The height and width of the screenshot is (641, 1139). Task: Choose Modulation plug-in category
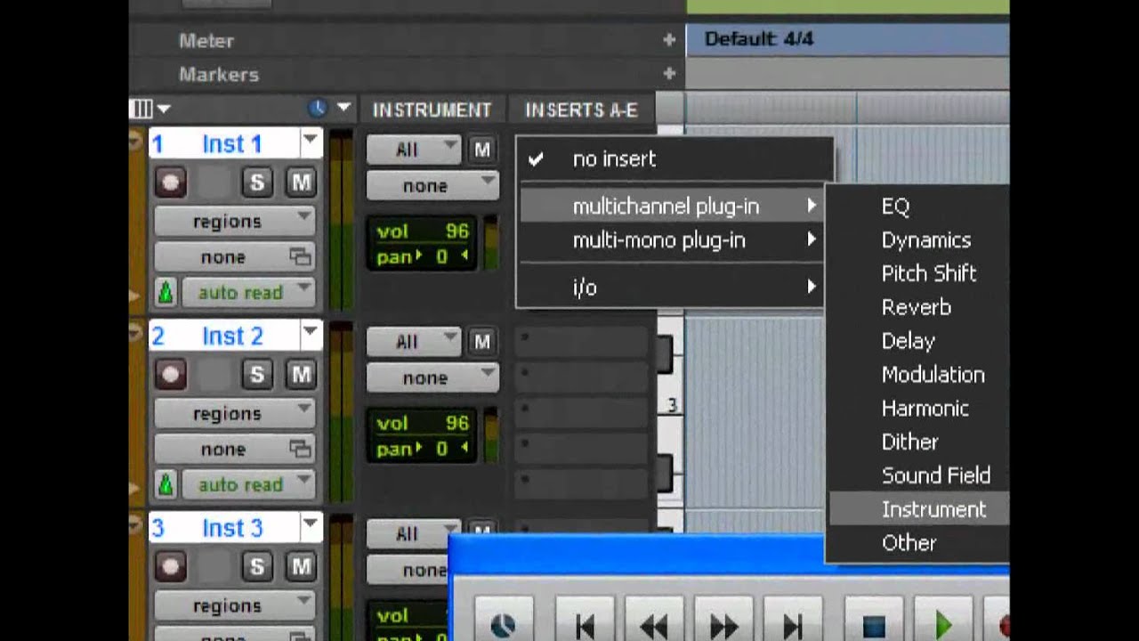pos(917,375)
